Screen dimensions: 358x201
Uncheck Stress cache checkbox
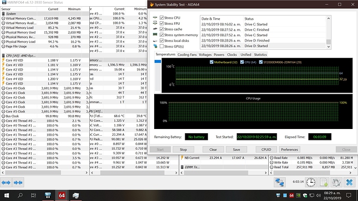(x=162, y=29)
